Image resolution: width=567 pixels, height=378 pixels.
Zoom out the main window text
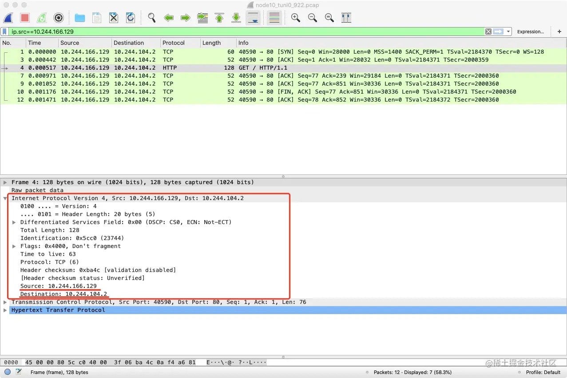(x=313, y=18)
